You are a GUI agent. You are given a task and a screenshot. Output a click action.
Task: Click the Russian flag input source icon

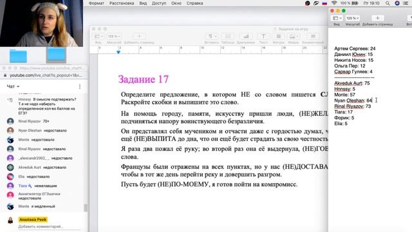pos(324,3)
